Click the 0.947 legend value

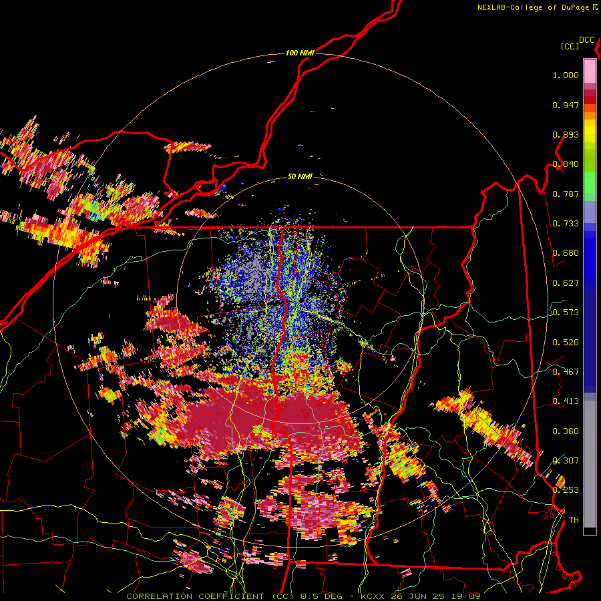(566, 105)
